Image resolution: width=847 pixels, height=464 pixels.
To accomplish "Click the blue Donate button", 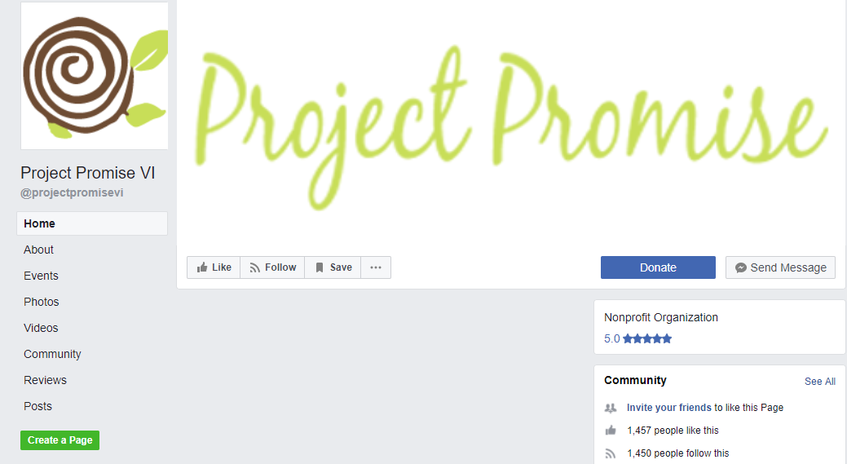I will coord(658,267).
